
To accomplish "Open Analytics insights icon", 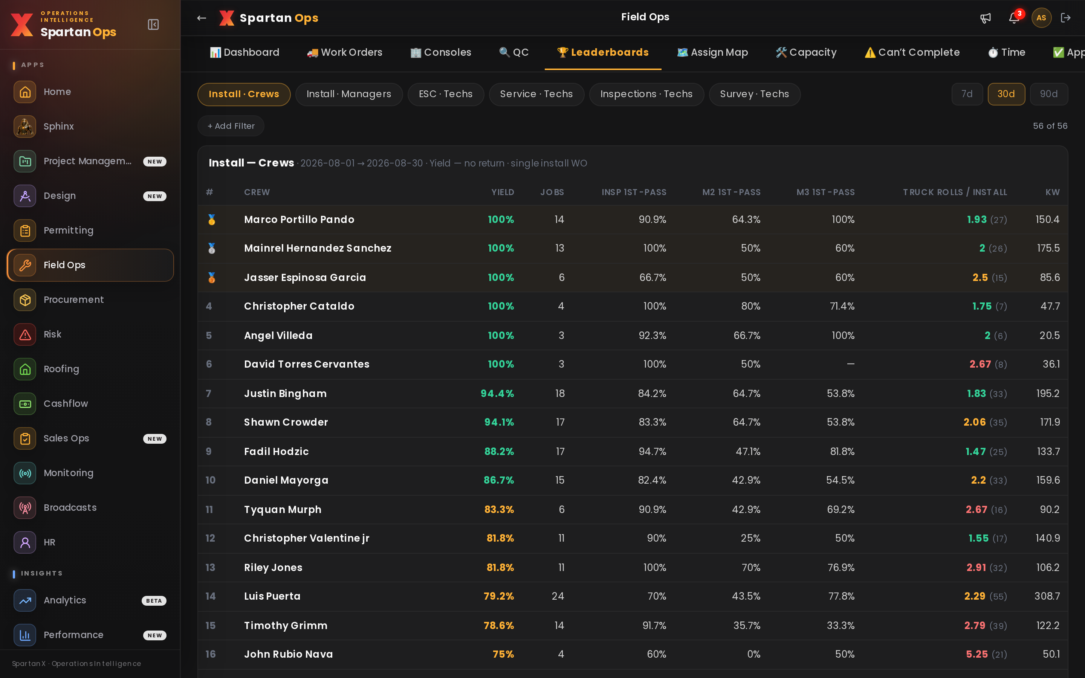I will coord(25,600).
